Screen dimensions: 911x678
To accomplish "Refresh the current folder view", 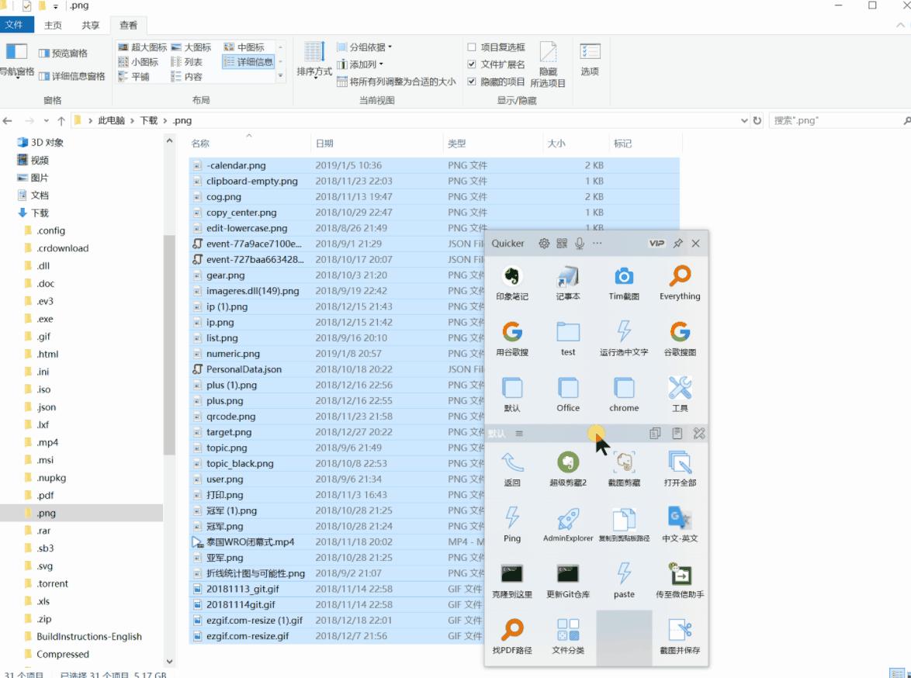I will (x=757, y=121).
